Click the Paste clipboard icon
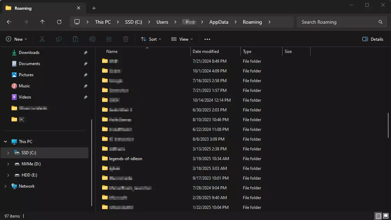 [76, 39]
